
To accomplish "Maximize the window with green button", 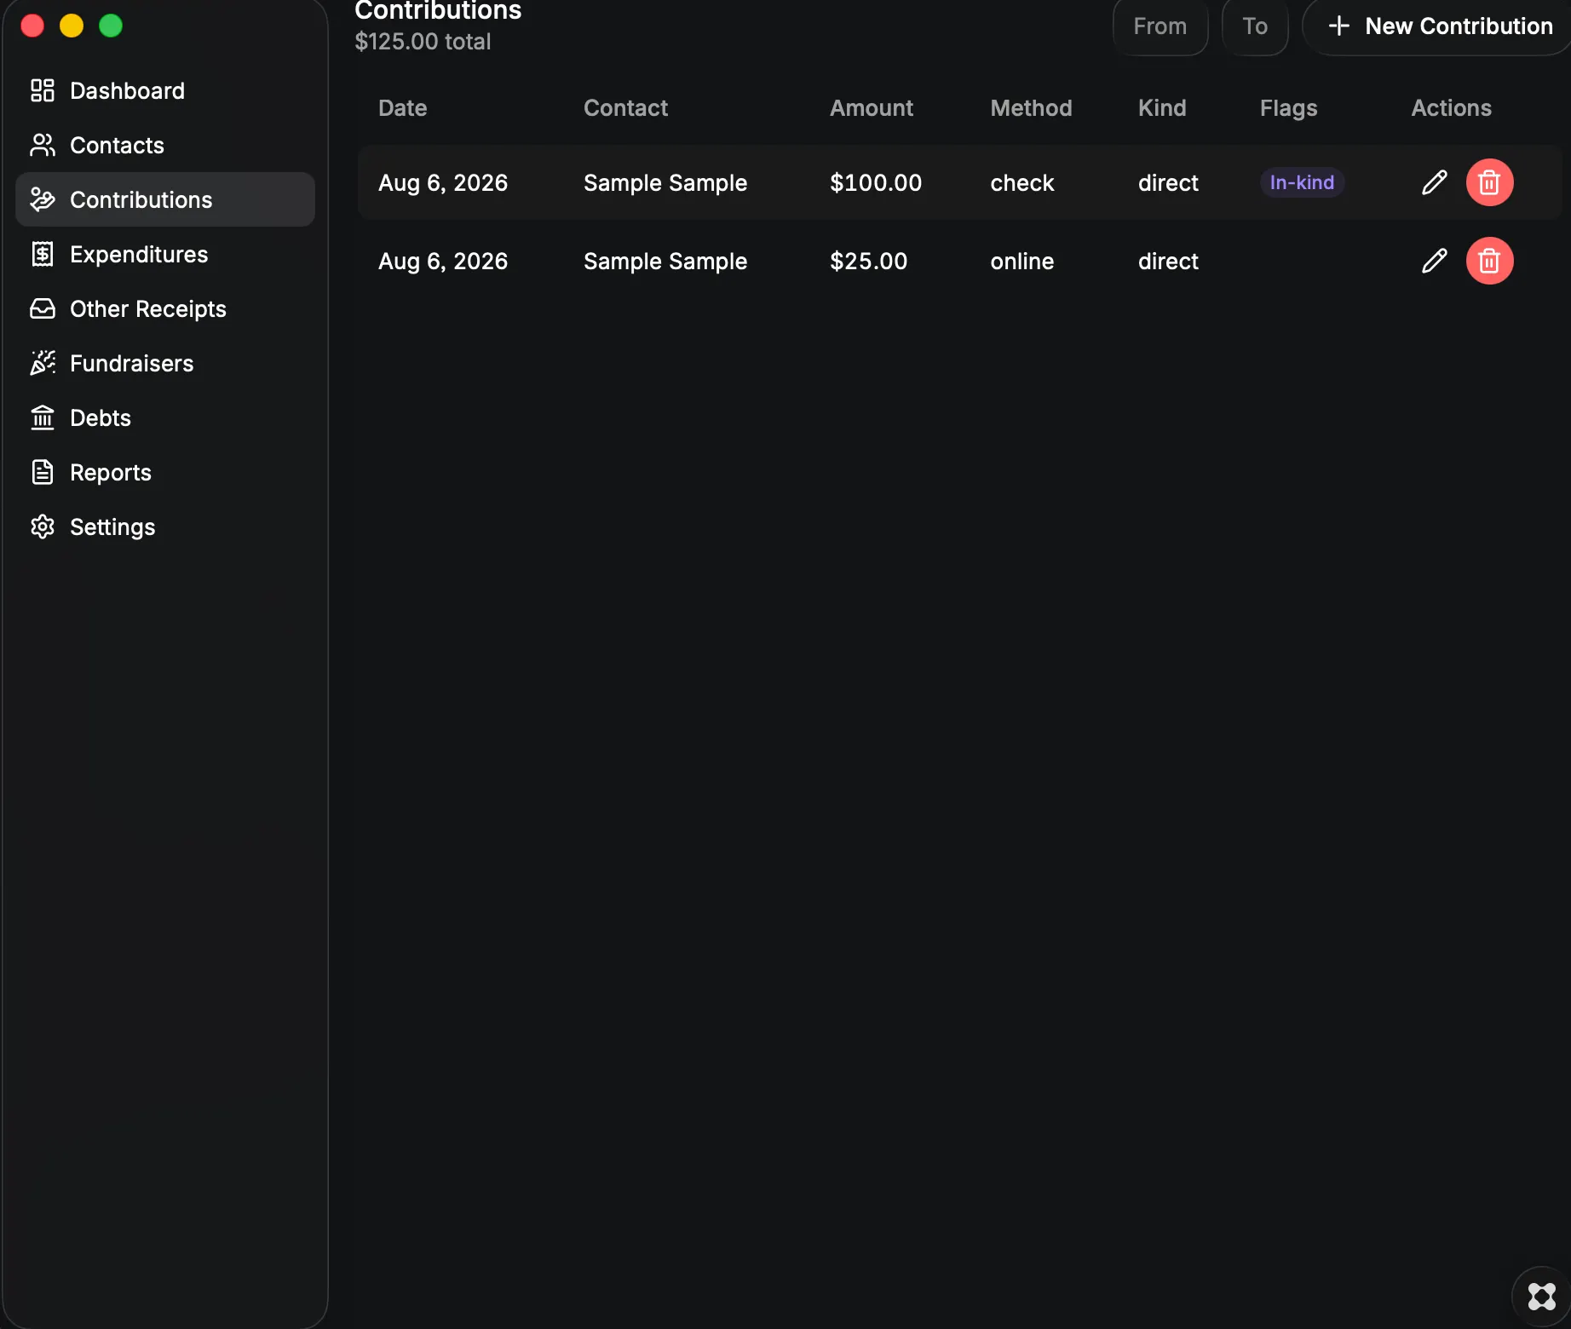I will [x=111, y=26].
